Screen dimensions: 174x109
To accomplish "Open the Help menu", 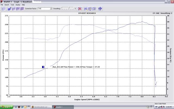I will point(23,5).
